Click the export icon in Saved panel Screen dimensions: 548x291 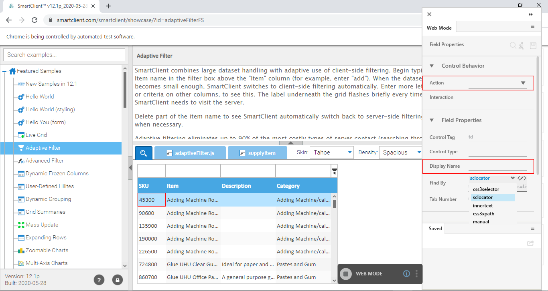point(530,243)
